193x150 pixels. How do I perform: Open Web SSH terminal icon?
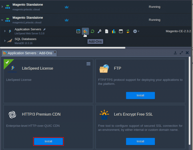click(x=121, y=31)
